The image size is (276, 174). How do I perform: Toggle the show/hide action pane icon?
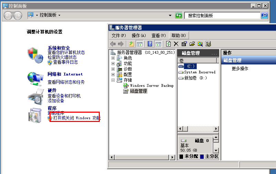[x=158, y=44]
